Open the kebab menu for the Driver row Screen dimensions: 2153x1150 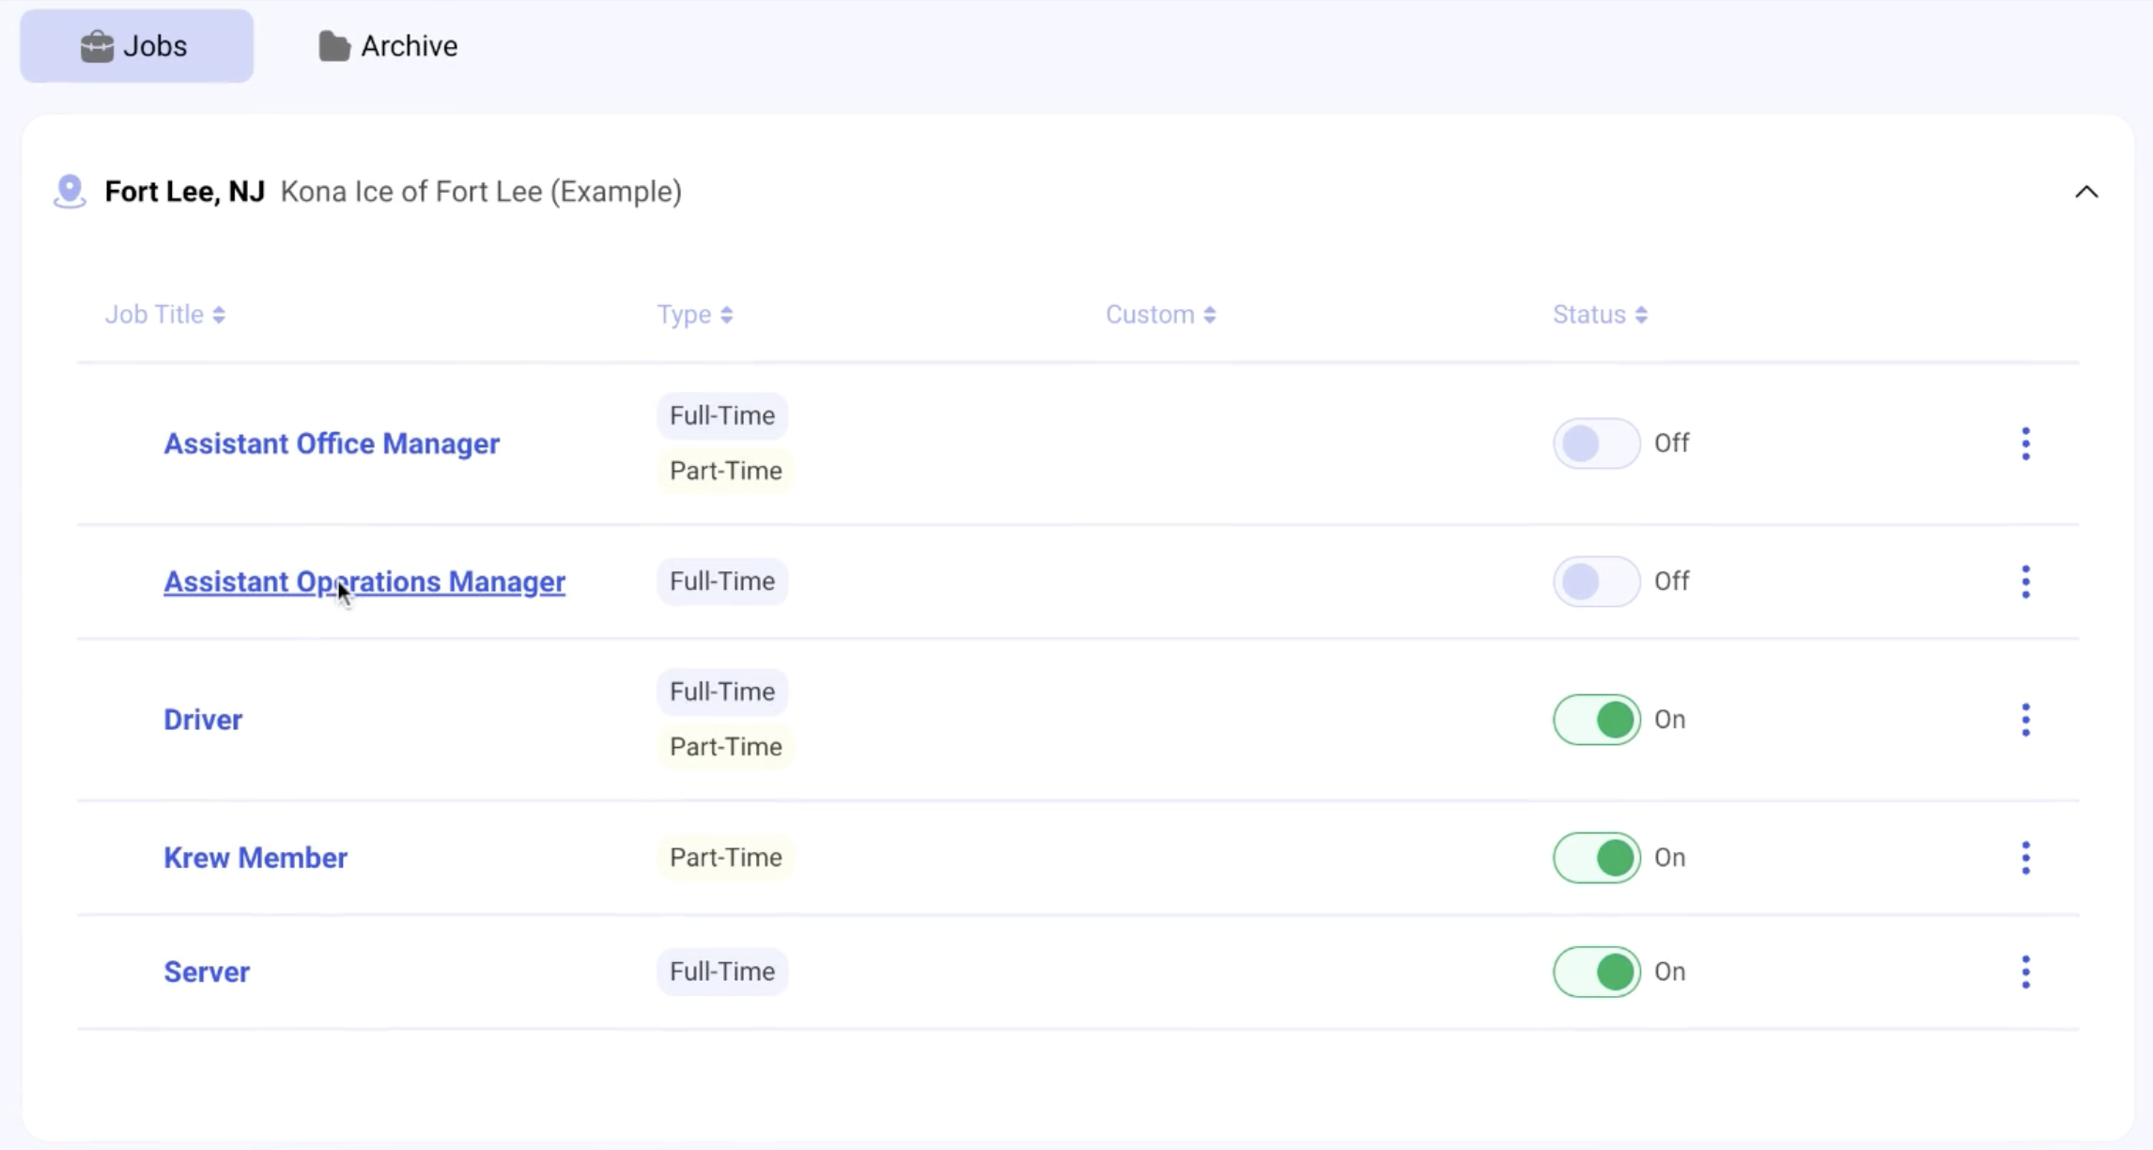[x=2025, y=719]
